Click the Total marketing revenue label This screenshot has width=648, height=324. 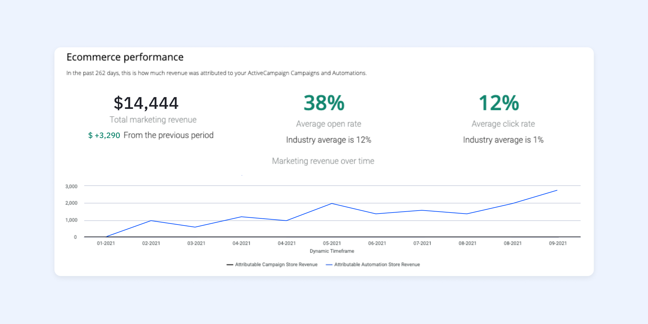(x=153, y=120)
